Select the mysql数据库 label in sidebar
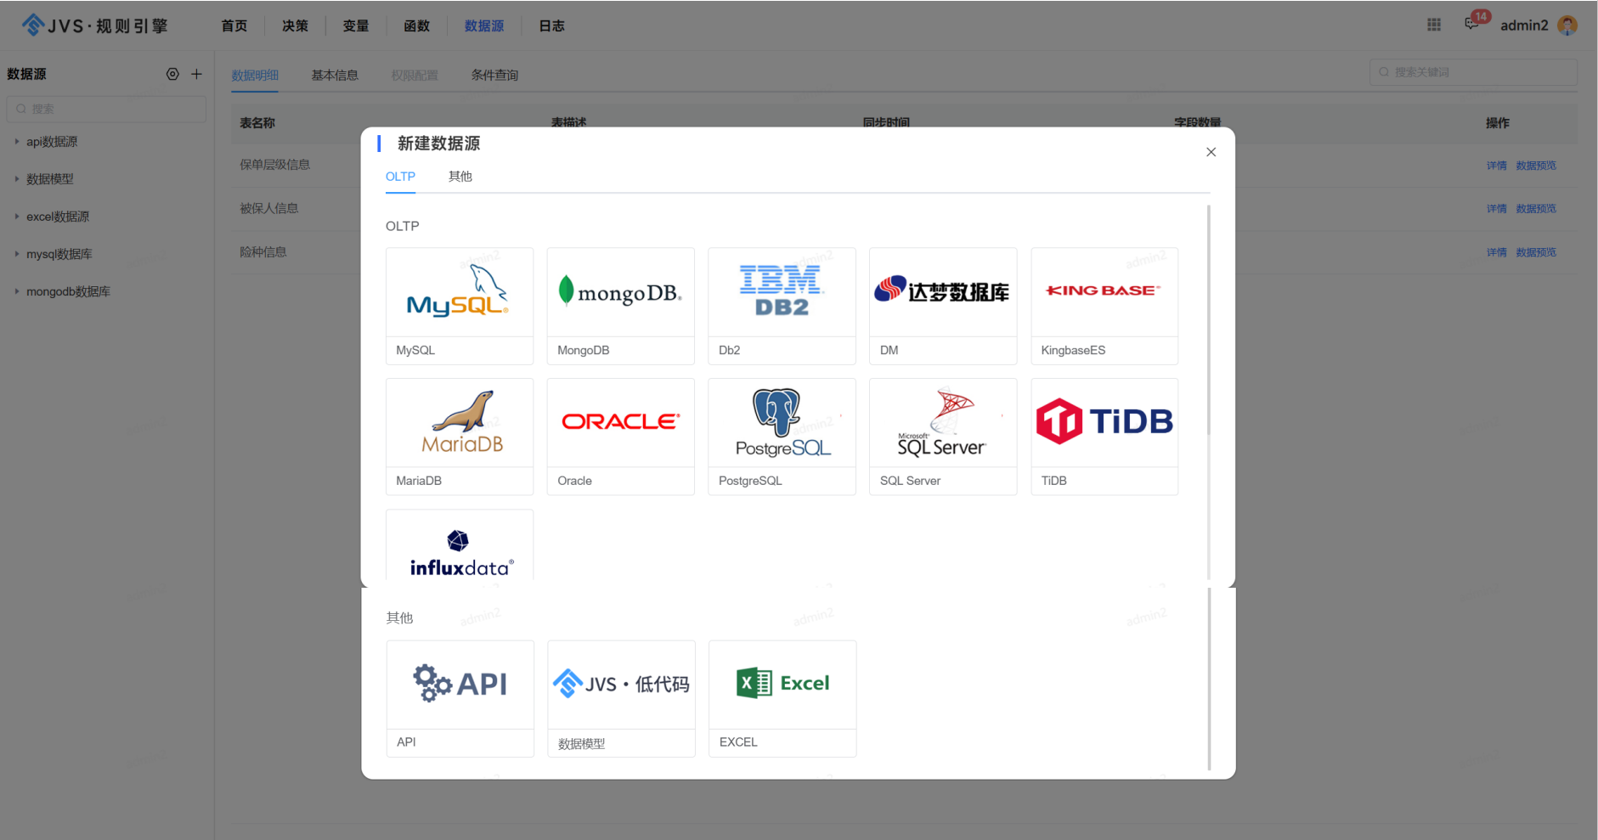Viewport: 1598px width, 840px height. [x=59, y=254]
